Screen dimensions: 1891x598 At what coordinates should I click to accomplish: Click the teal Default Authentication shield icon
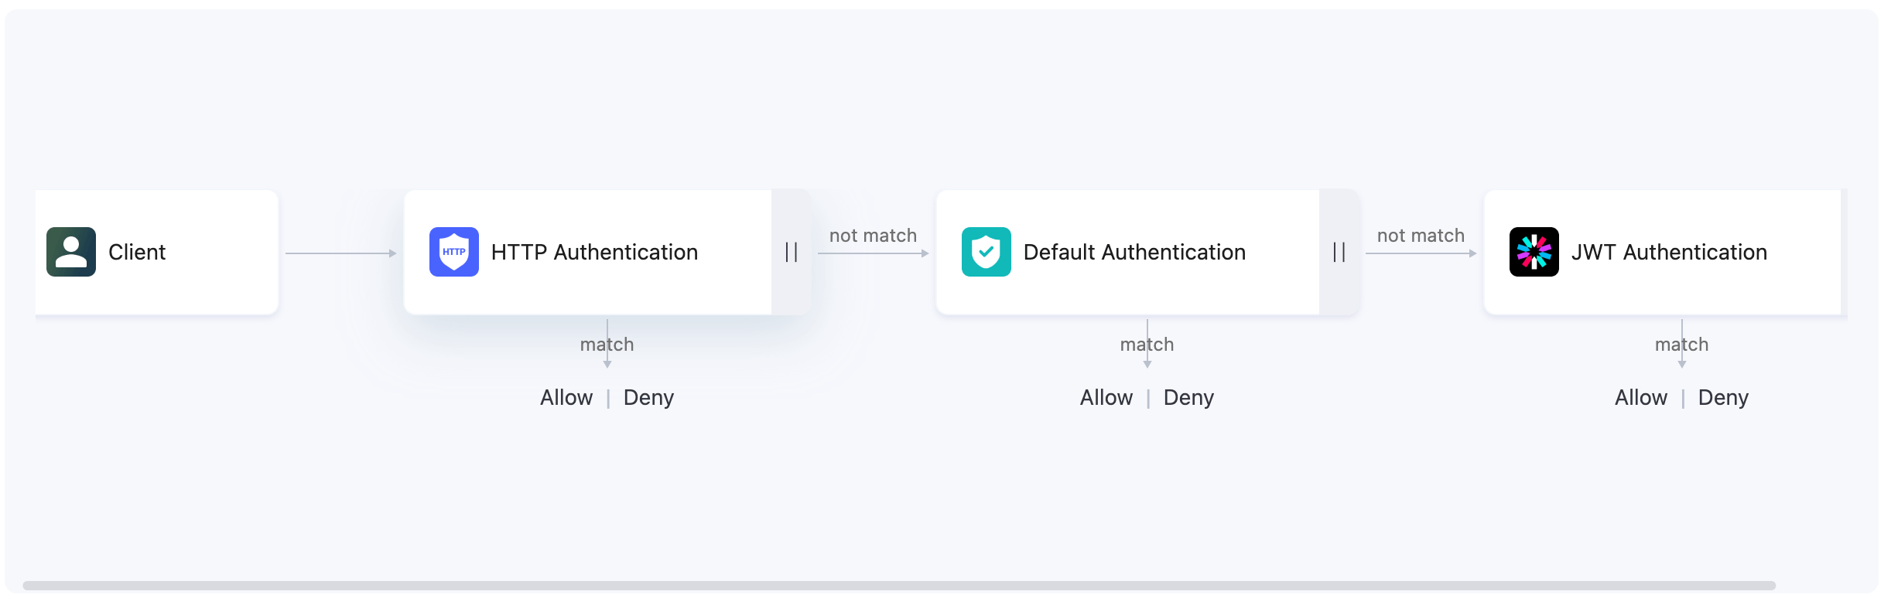[x=986, y=252]
